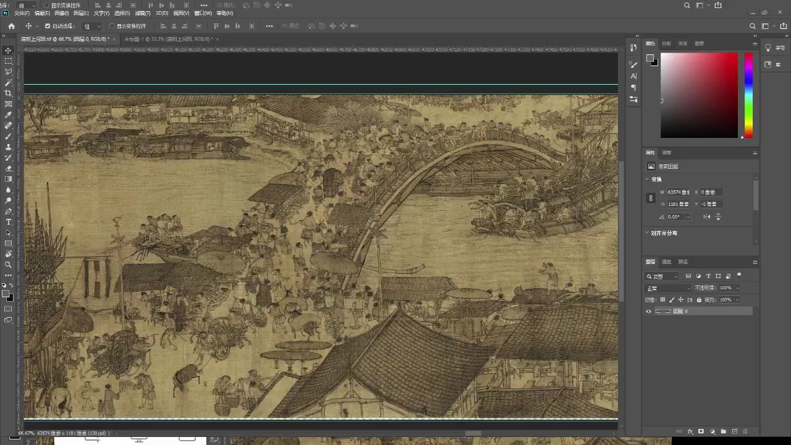Open rotation angle dropdown arrow

[x=687, y=217]
